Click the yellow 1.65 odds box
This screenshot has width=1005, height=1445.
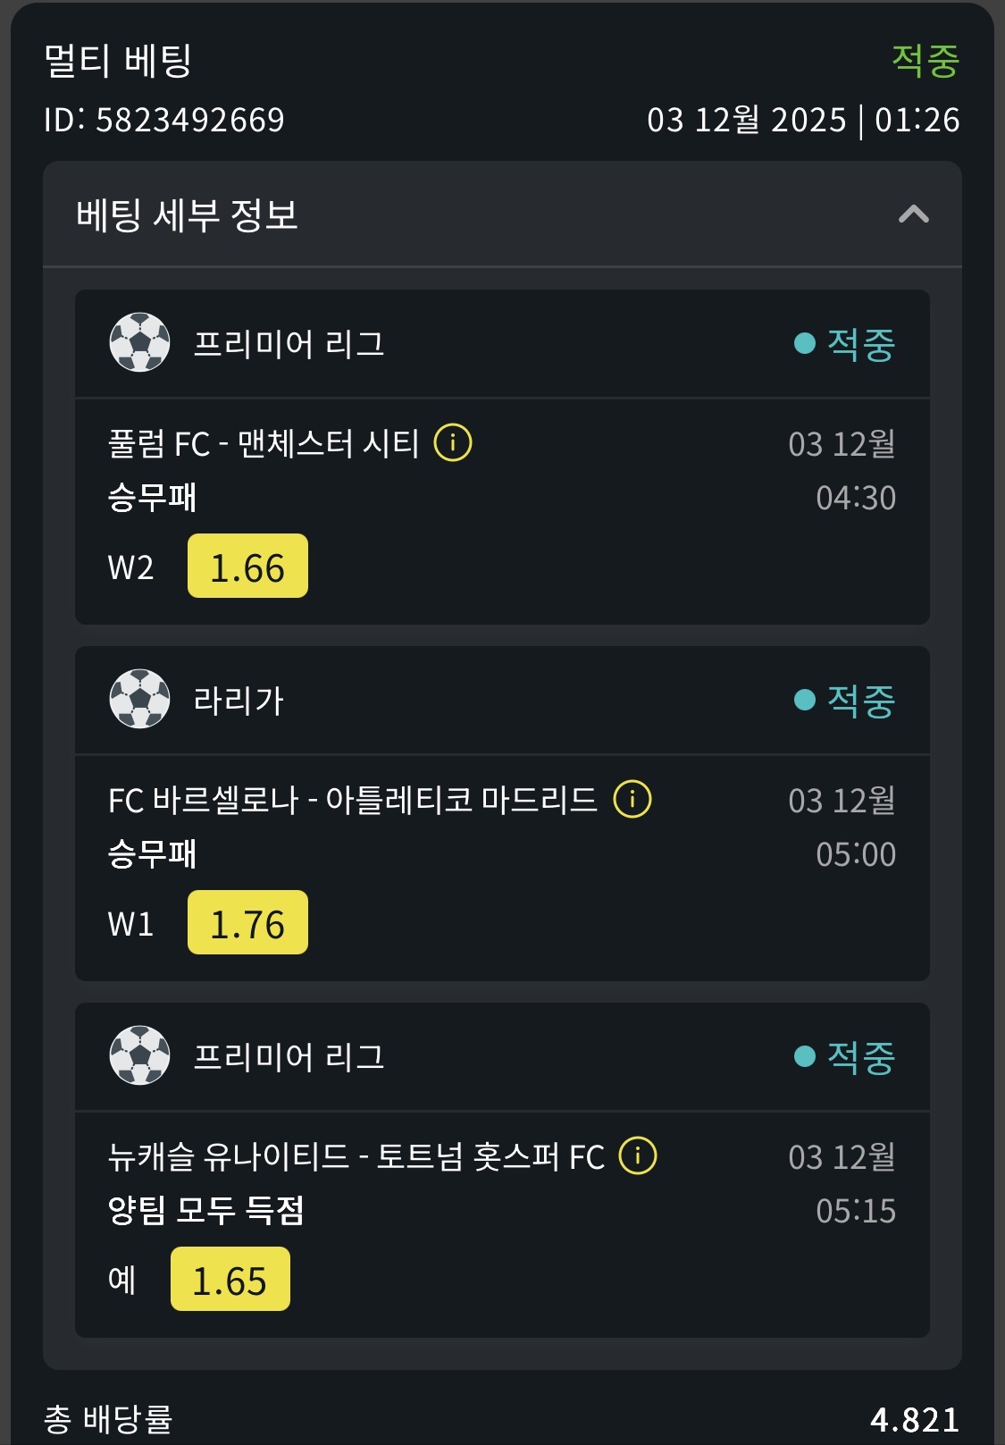click(x=230, y=1280)
